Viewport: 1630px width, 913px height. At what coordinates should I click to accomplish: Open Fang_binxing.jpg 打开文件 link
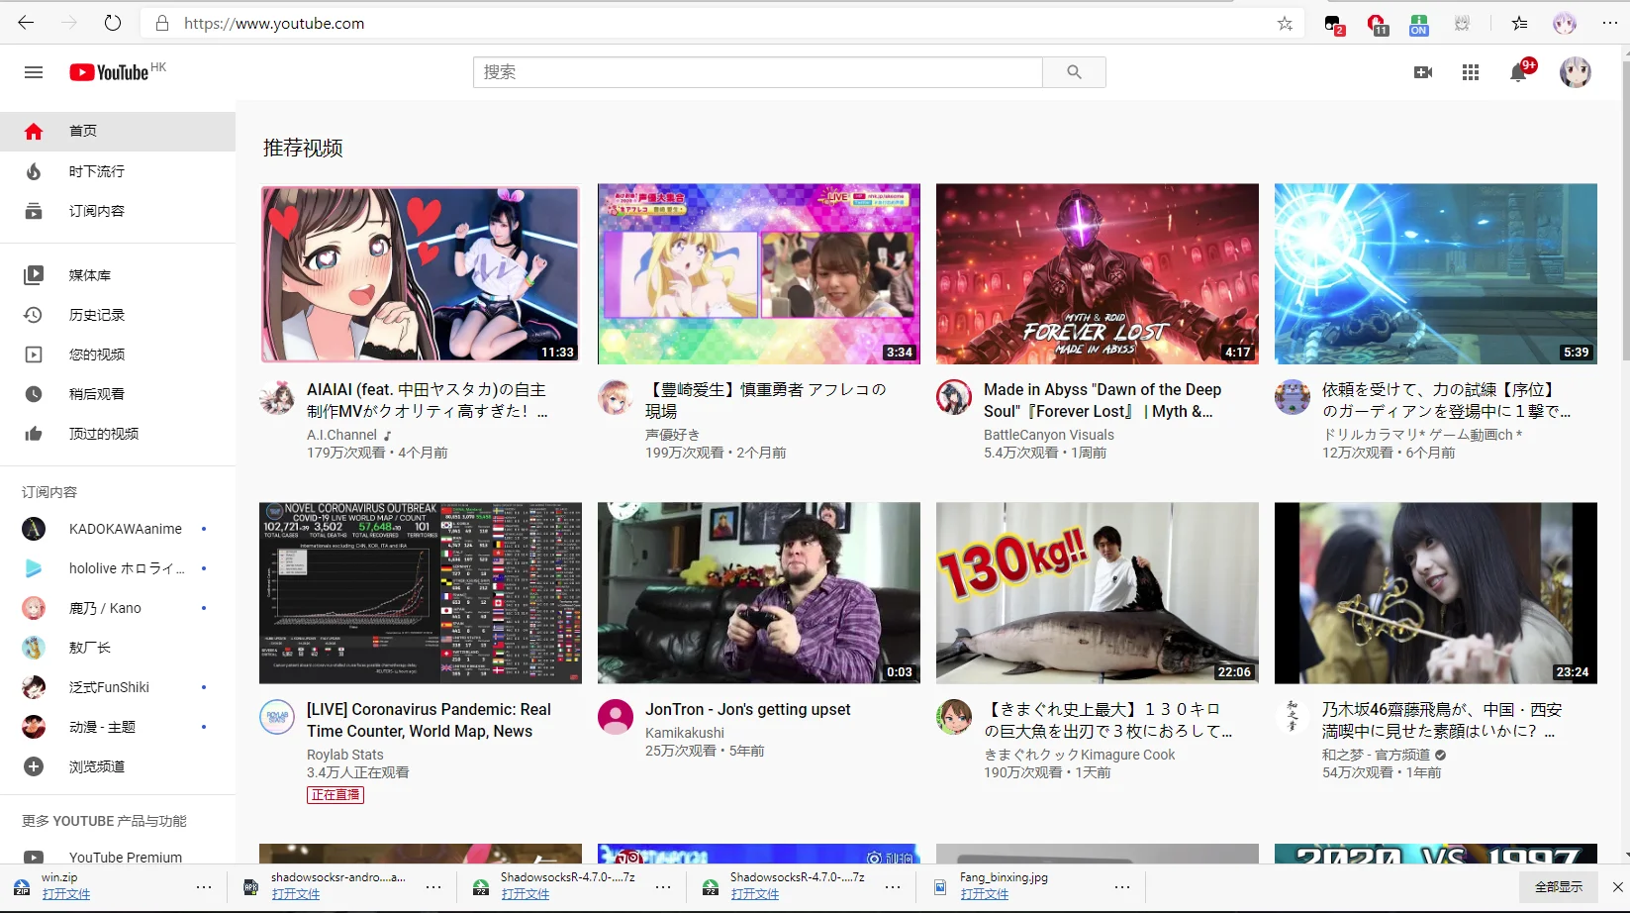985,894
